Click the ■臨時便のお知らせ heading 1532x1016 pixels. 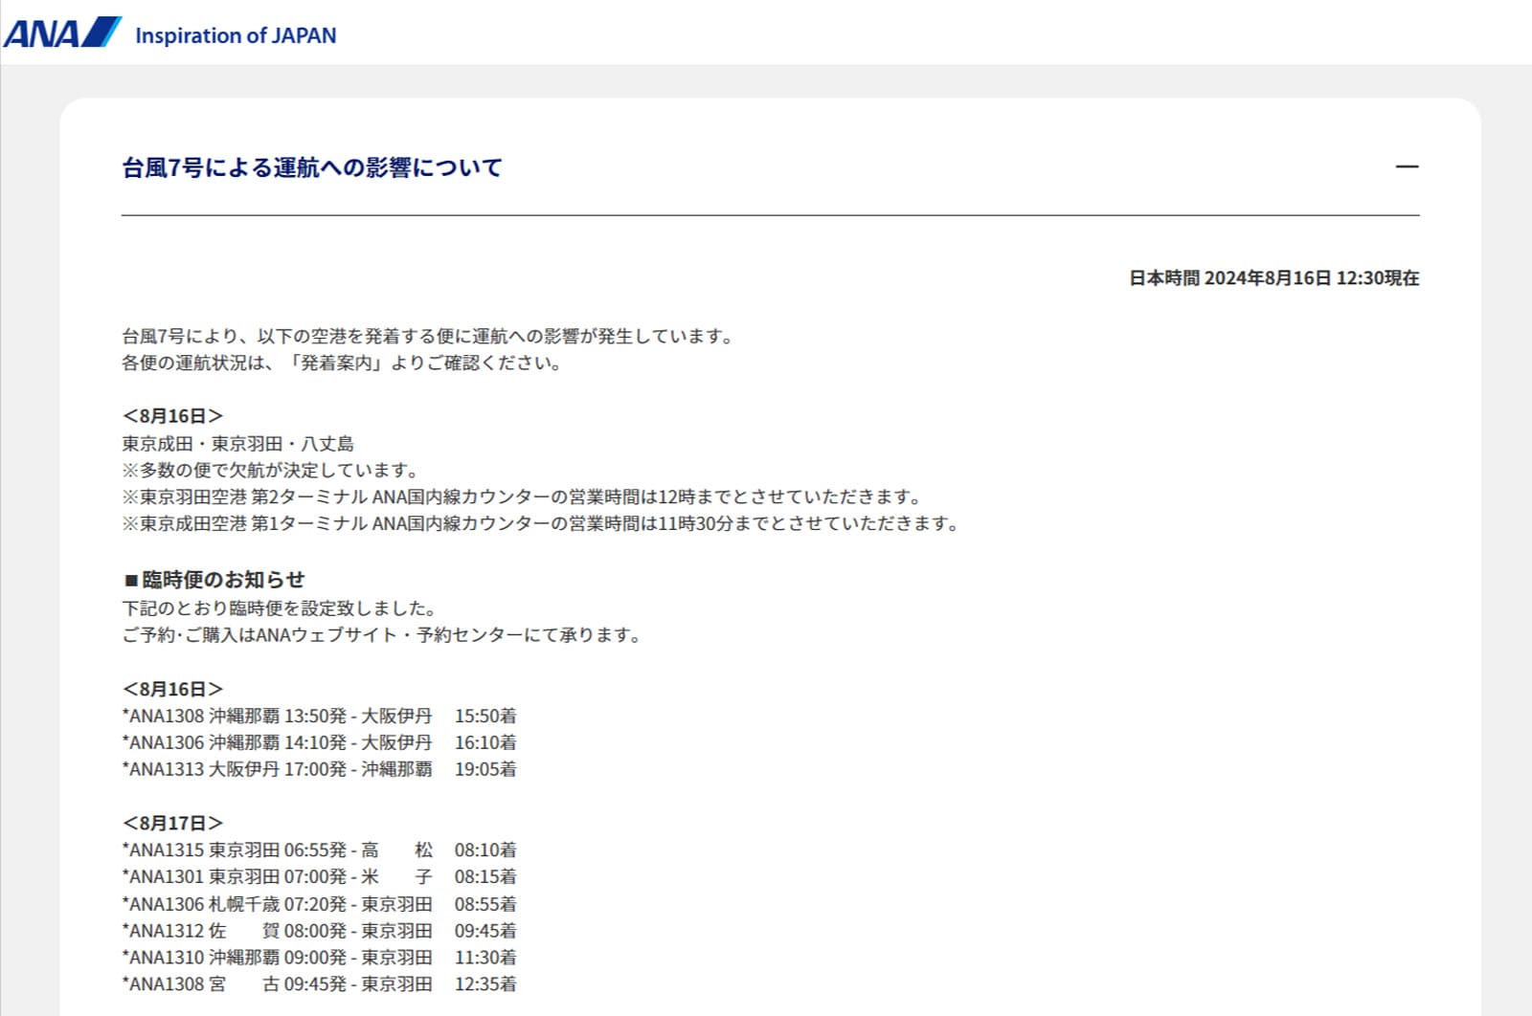pos(214,580)
